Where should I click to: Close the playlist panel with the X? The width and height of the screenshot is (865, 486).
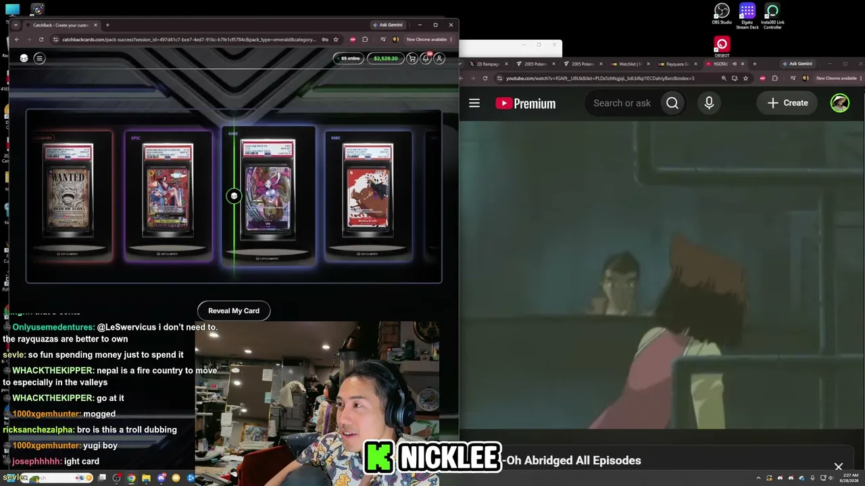point(839,466)
